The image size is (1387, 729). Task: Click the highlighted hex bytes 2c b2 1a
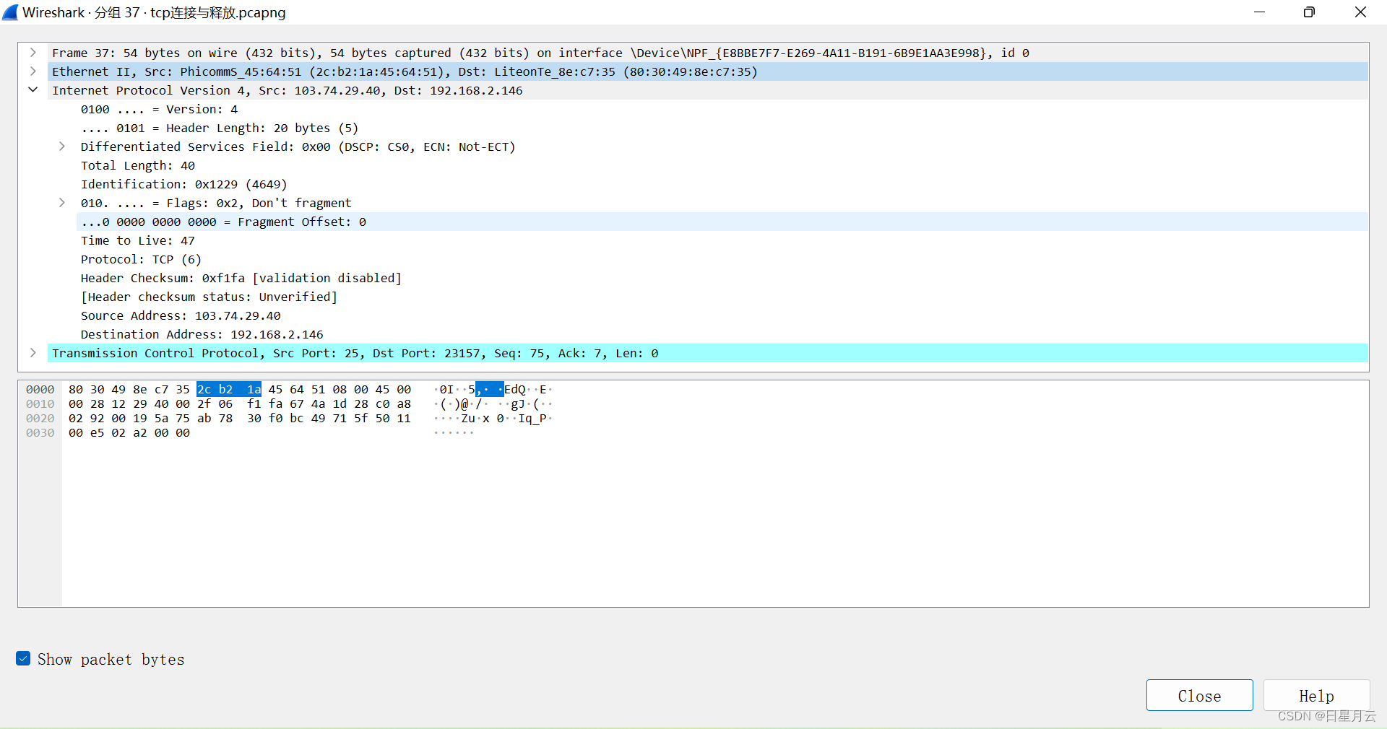229,389
